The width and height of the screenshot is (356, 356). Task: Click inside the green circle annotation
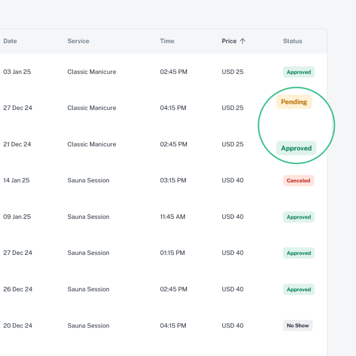(296, 125)
